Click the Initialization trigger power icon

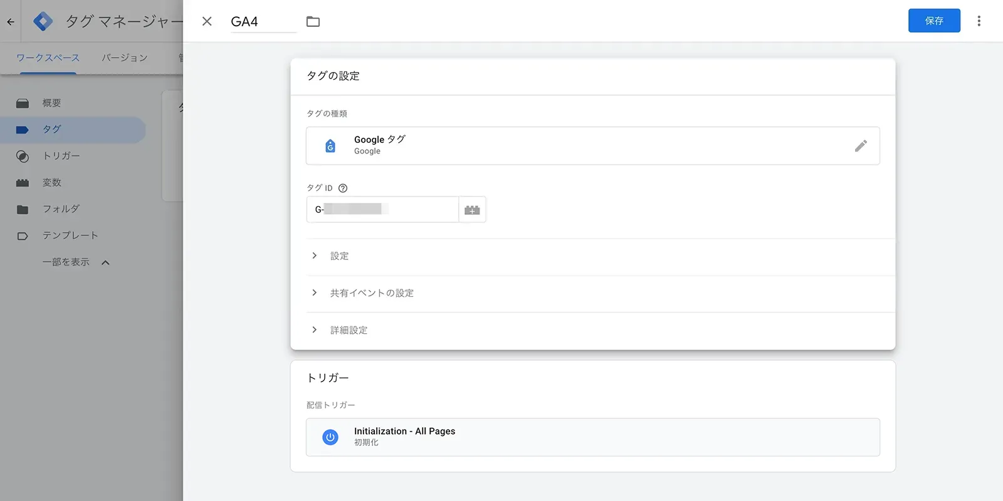click(x=330, y=437)
